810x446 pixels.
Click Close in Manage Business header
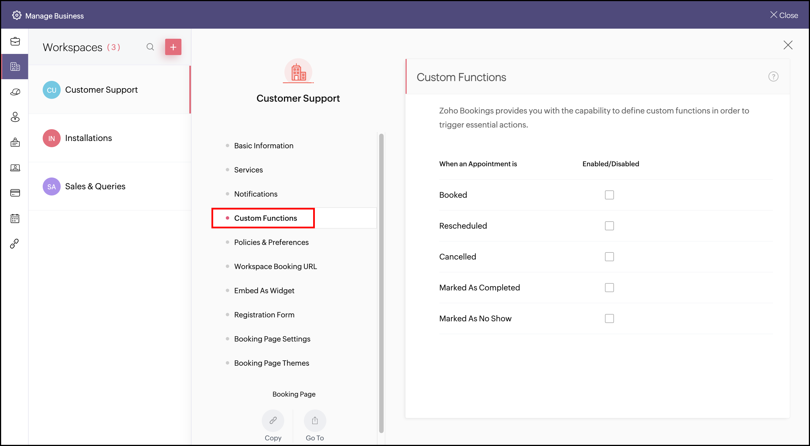(784, 15)
